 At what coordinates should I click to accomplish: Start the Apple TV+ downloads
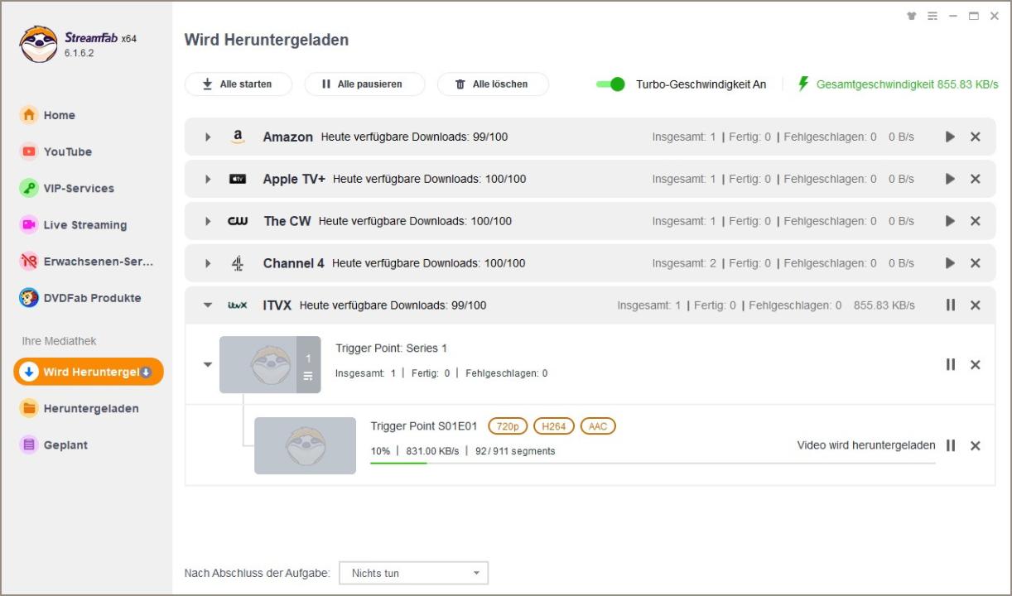click(x=951, y=179)
